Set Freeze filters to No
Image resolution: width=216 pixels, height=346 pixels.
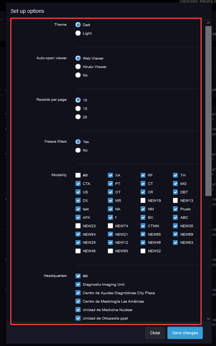click(x=78, y=150)
